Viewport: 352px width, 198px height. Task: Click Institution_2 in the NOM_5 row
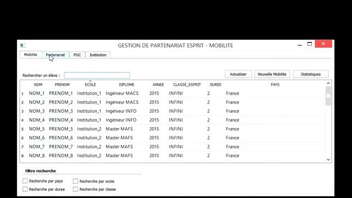89,129
